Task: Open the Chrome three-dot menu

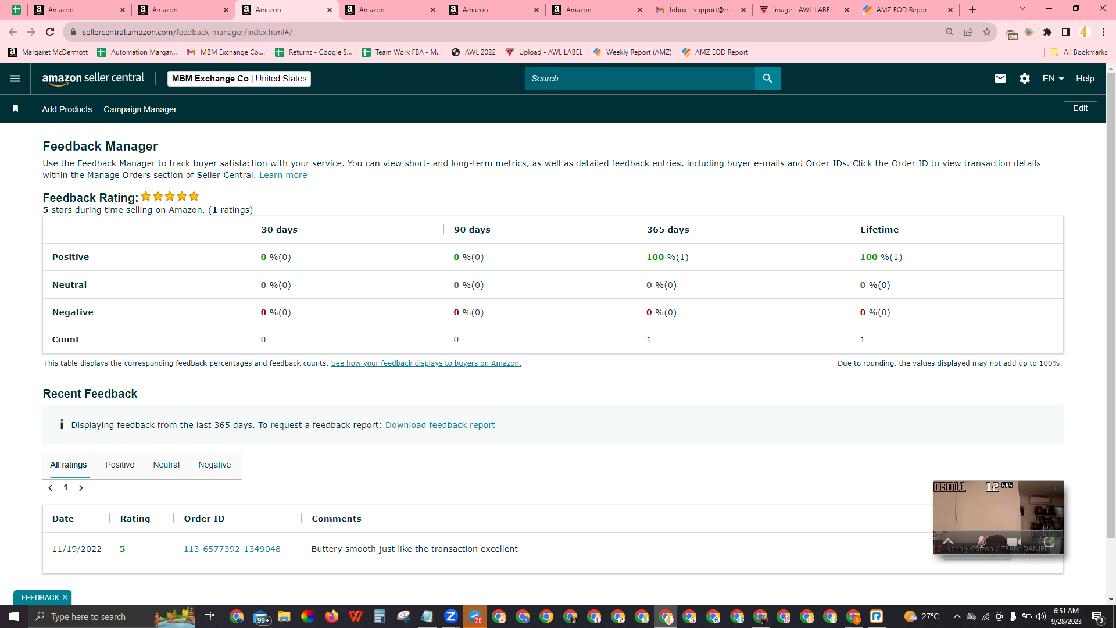Action: [x=1103, y=32]
